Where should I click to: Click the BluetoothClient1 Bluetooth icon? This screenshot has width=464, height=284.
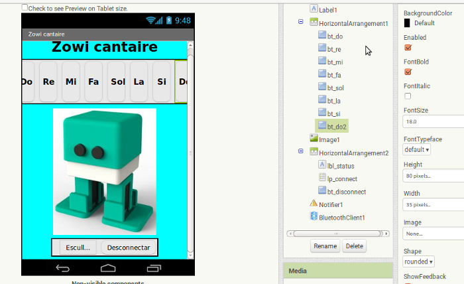(x=314, y=216)
